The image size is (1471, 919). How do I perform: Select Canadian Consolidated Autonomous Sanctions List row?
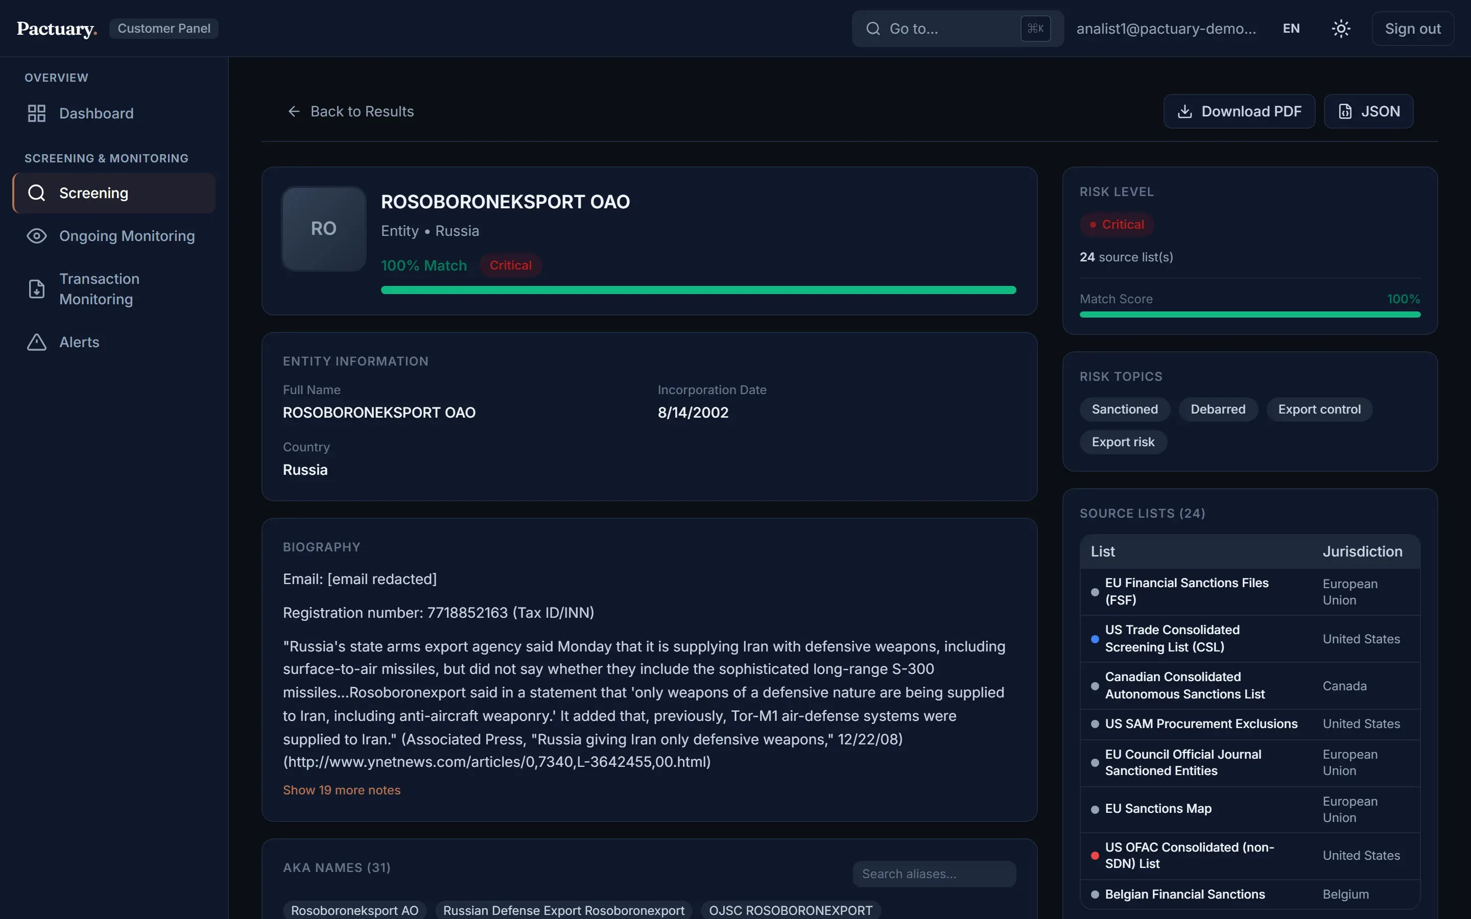point(1250,686)
